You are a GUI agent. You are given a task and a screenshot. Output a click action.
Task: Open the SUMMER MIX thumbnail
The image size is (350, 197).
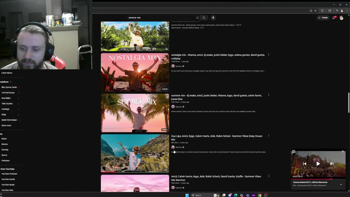tap(135, 113)
